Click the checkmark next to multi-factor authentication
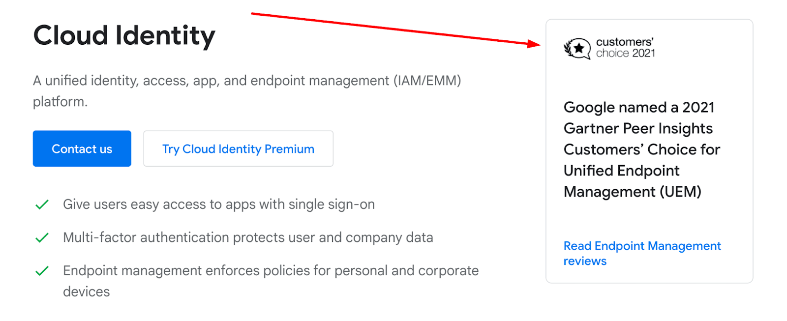 point(42,237)
